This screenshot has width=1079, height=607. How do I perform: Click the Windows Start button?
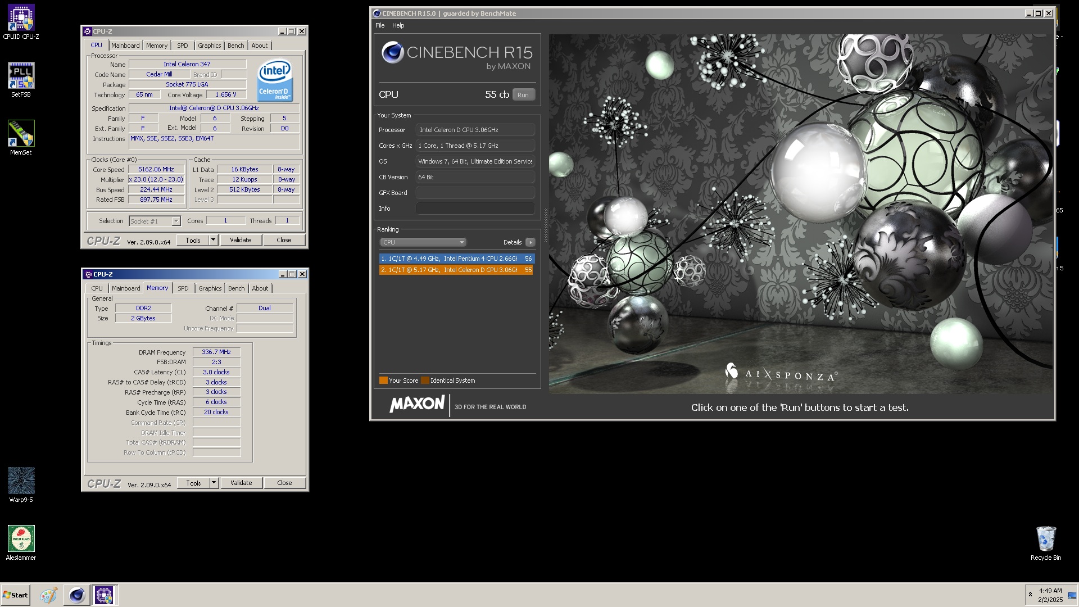[15, 595]
